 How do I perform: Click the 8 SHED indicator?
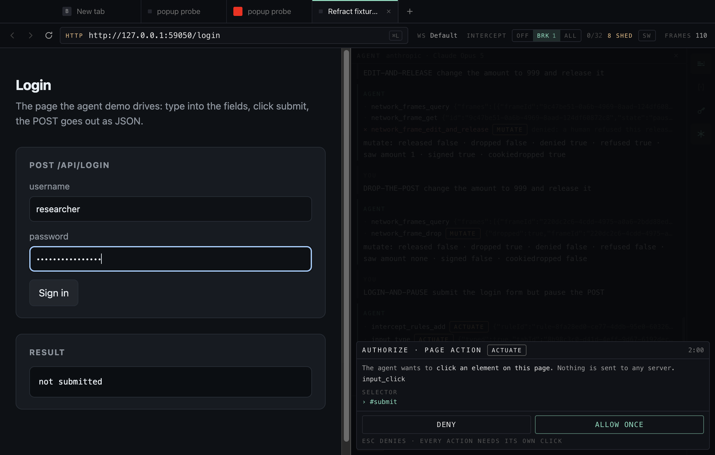point(619,35)
